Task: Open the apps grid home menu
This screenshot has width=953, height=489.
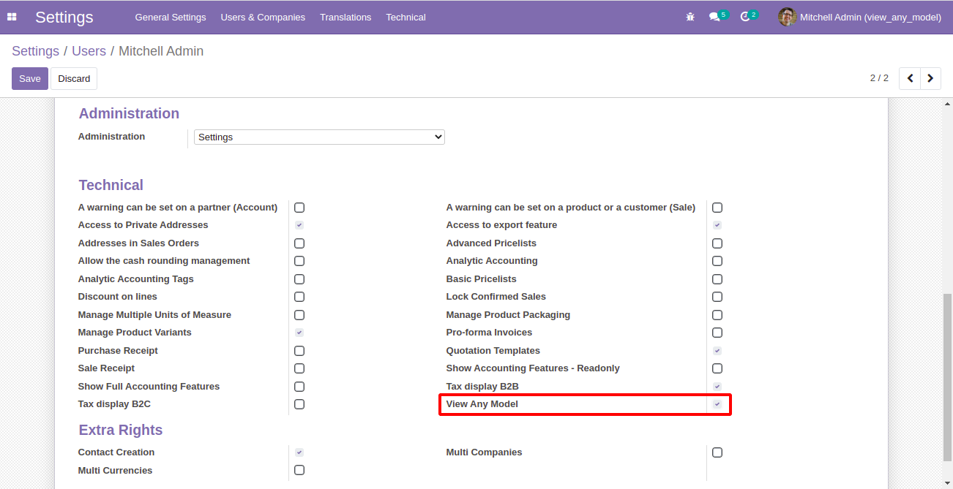Action: (12, 17)
